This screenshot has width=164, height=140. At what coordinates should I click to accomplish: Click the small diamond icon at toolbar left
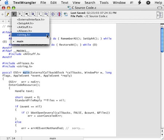(x=2, y=14)
